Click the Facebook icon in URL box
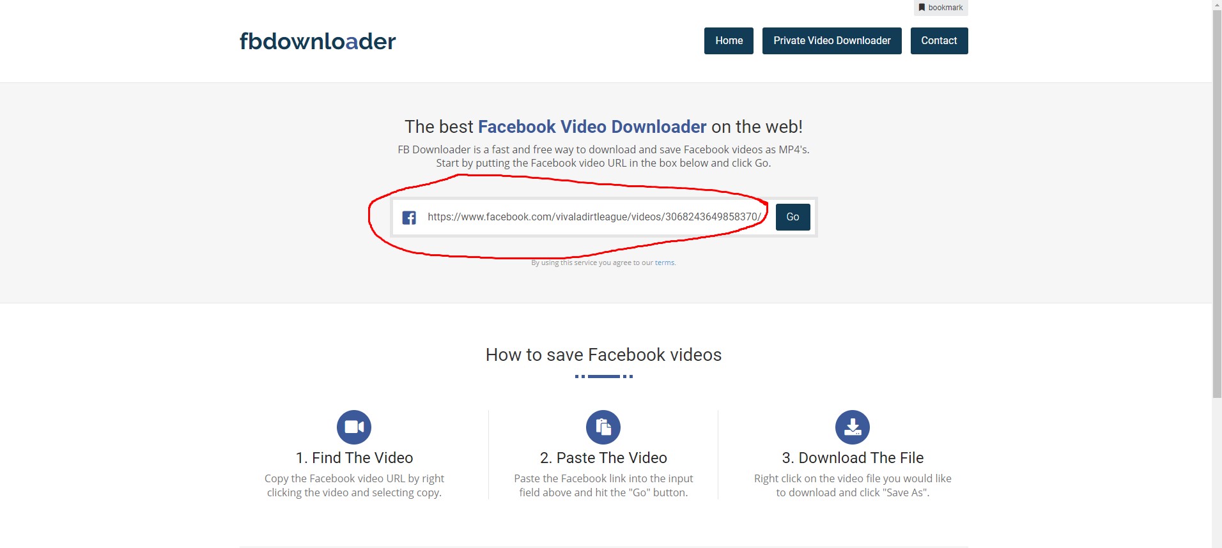Screen dimensions: 1222x548 (409, 218)
